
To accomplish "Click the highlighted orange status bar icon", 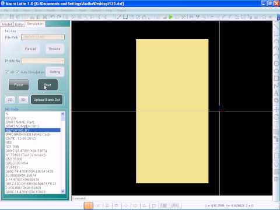I will pos(88,205).
